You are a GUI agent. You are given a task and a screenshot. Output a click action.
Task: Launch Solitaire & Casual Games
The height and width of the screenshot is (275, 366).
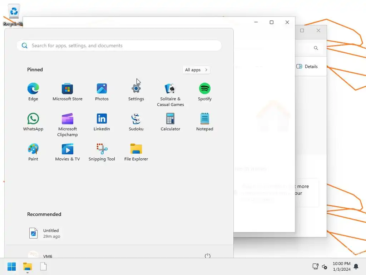170,95
